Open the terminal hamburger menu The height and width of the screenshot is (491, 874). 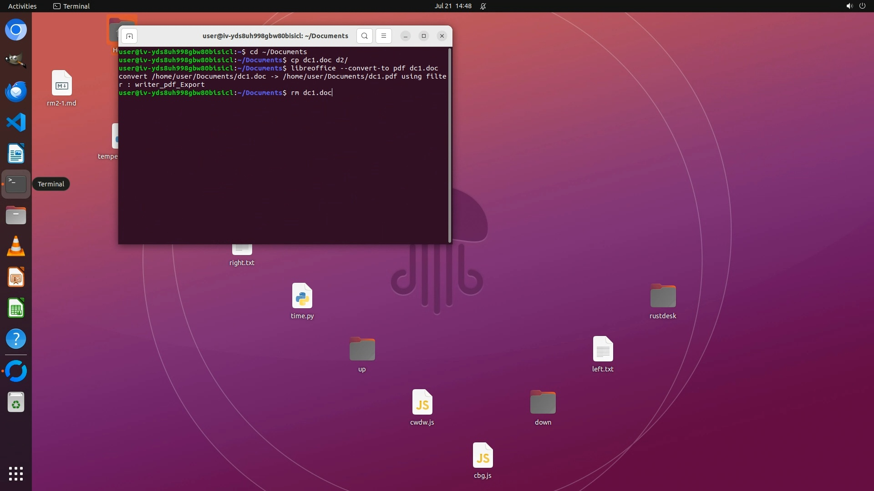coord(383,36)
